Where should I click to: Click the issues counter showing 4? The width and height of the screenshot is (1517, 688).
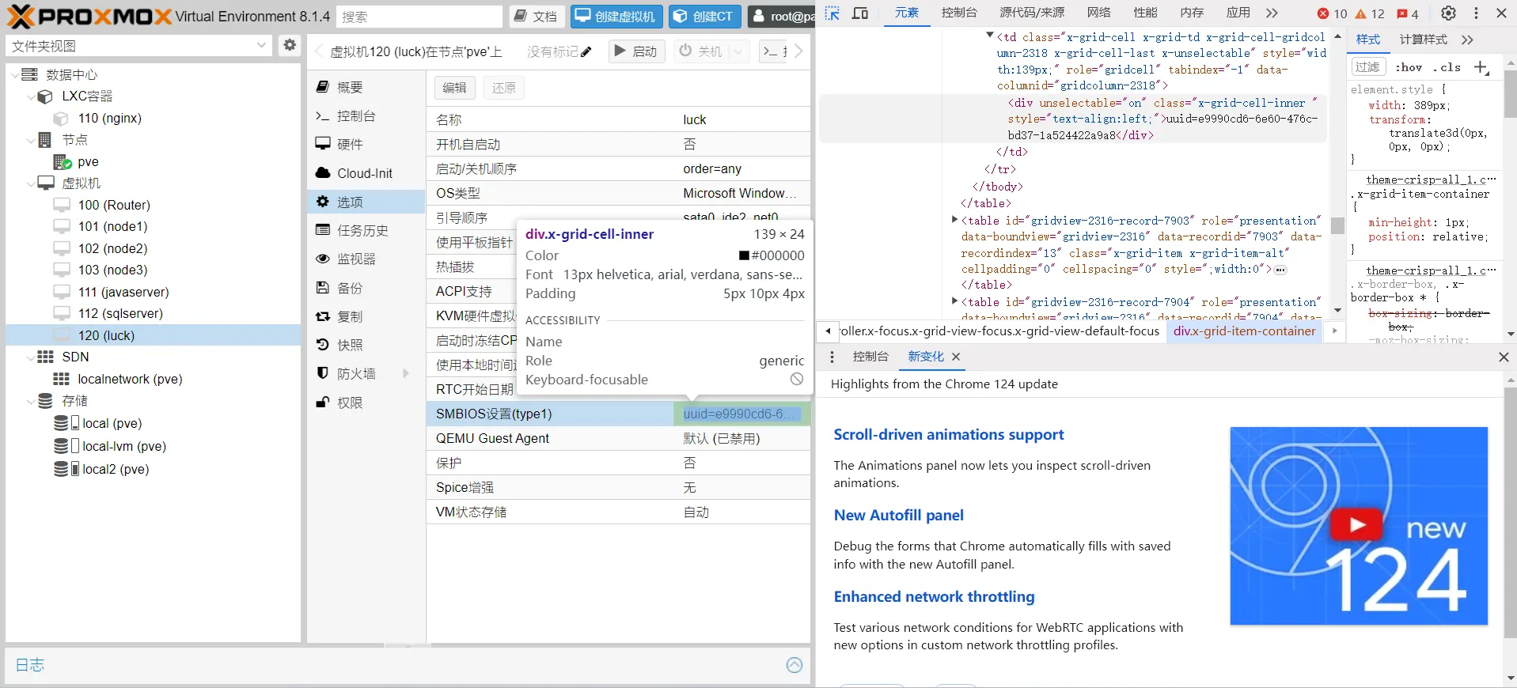point(1408,13)
